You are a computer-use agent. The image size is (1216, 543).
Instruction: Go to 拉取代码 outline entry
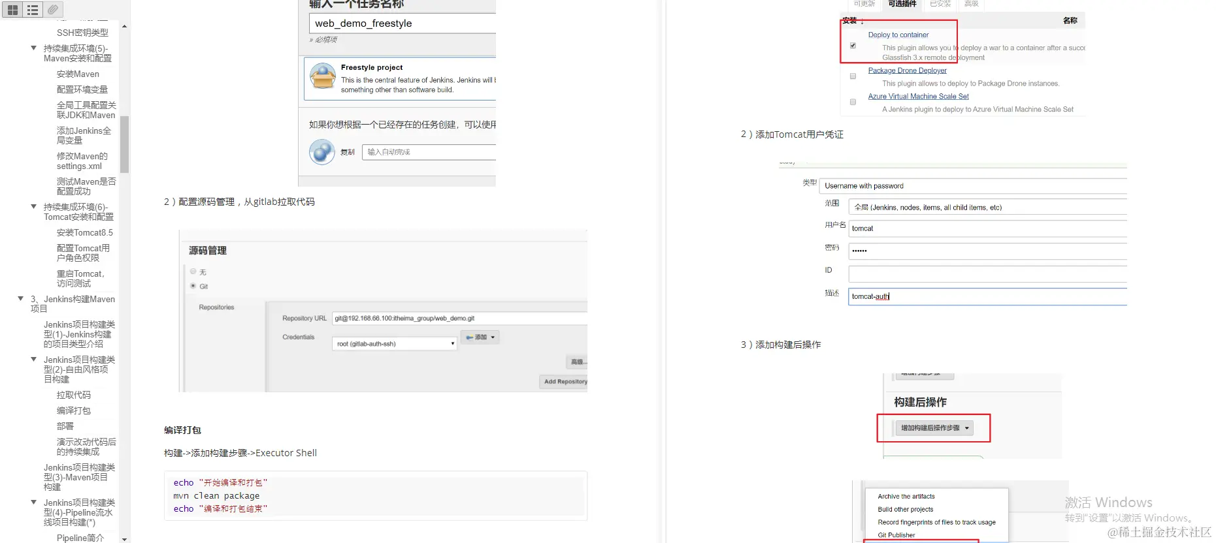[73, 396]
